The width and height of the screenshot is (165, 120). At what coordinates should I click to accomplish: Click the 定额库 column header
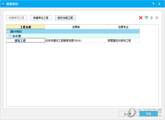76,27
